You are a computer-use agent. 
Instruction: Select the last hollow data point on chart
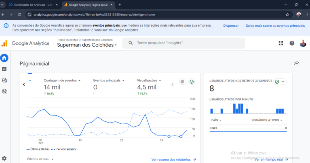coord(181,137)
